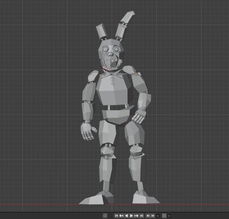The height and width of the screenshot is (219, 229).
Task: Jump to the end frame
Action: tap(142, 216)
